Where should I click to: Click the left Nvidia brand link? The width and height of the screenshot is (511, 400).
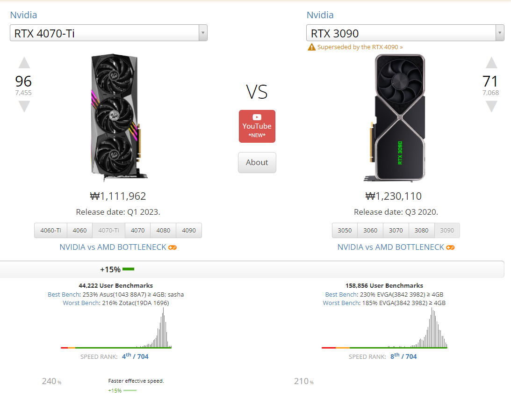pos(23,15)
